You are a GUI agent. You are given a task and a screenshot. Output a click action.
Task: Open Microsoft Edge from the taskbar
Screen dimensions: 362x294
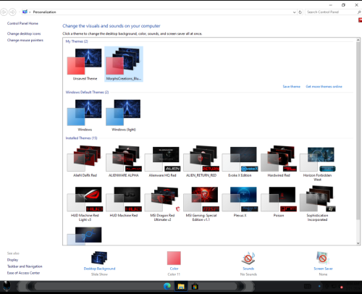[167, 287]
